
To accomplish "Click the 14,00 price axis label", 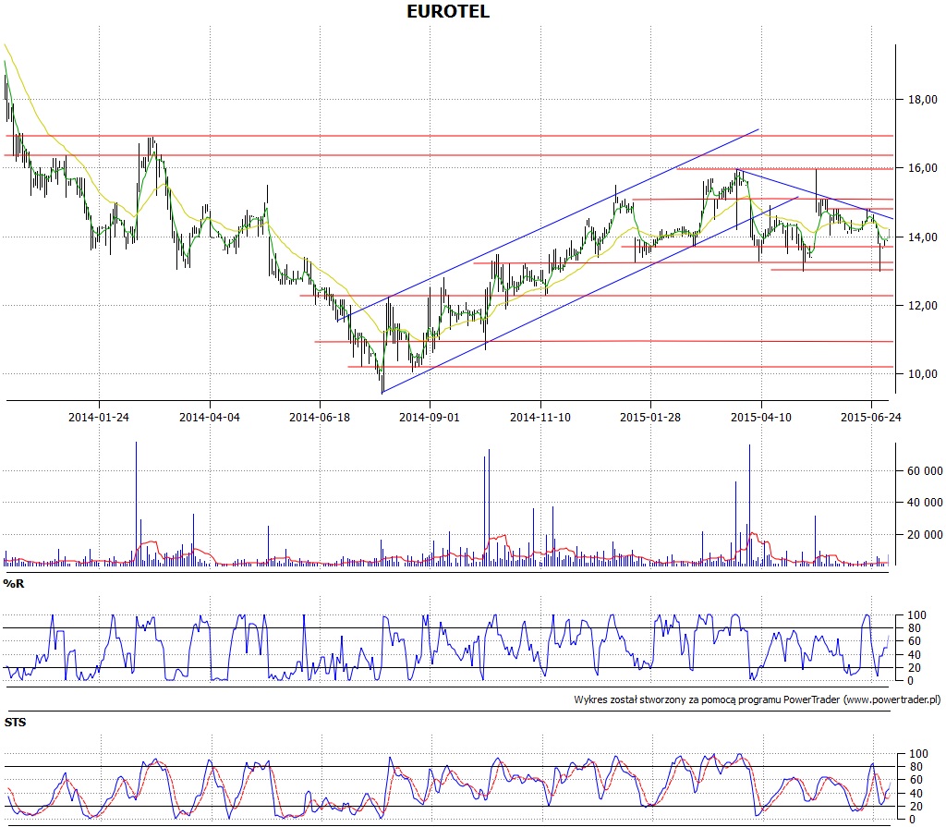I will click(923, 237).
